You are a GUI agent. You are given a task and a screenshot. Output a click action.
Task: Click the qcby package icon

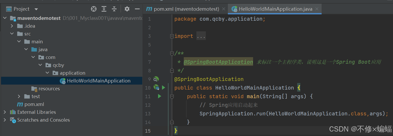(x=48, y=65)
